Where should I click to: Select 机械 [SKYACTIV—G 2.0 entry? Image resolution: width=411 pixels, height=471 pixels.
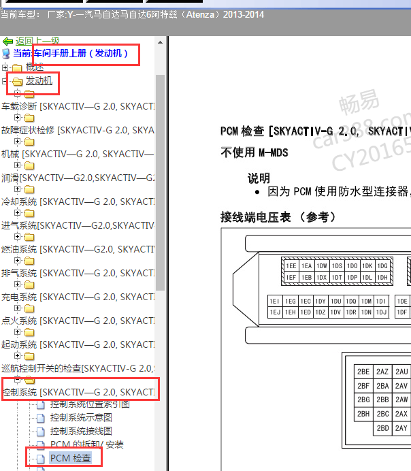(x=78, y=154)
